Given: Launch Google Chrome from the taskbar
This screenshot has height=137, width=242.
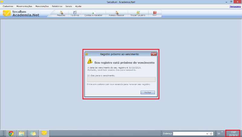Looking at the screenshot, I should click(11, 133).
